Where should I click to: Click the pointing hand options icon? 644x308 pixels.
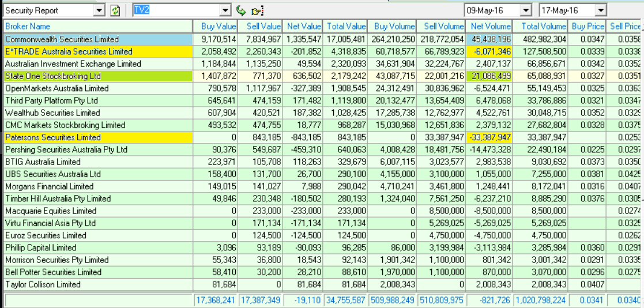(x=258, y=11)
